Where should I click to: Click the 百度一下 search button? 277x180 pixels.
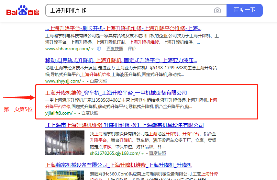tap(244, 10)
